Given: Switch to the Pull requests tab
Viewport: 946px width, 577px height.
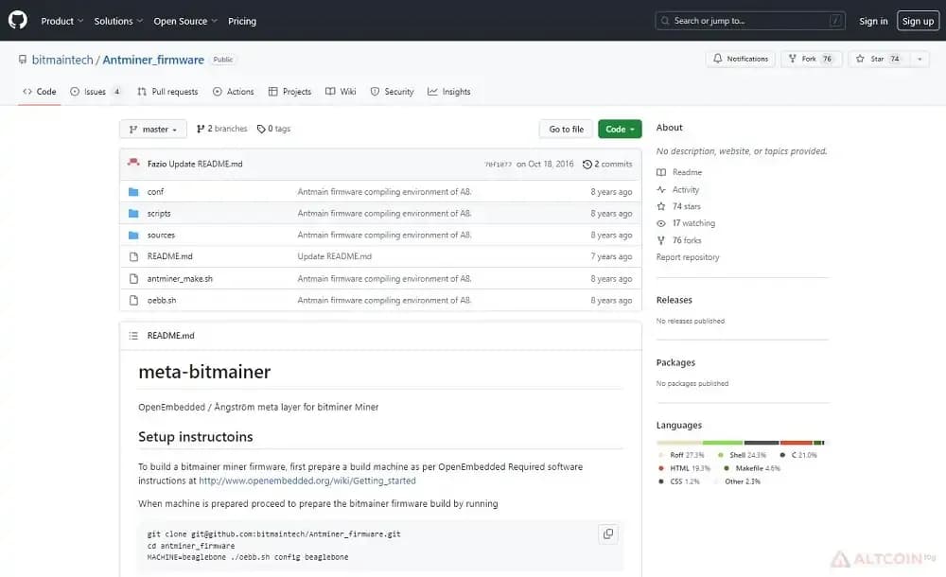Looking at the screenshot, I should (x=167, y=92).
